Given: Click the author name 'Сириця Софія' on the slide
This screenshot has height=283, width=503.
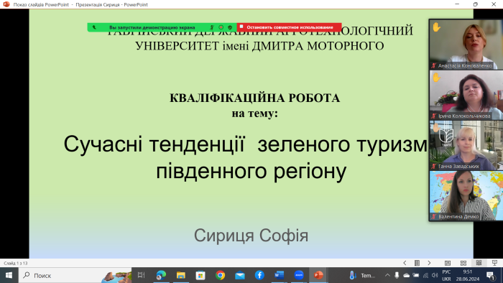Looking at the screenshot, I should (251, 236).
